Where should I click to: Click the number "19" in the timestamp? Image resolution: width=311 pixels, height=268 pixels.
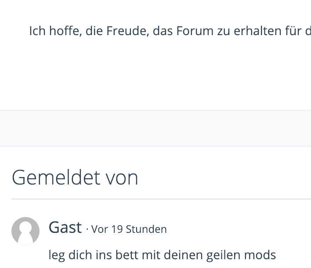tap(117, 229)
